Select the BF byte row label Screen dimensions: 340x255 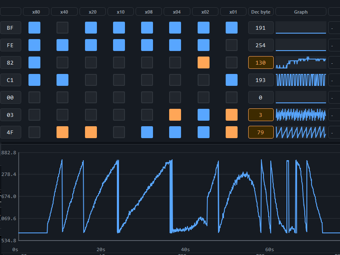[10, 28]
